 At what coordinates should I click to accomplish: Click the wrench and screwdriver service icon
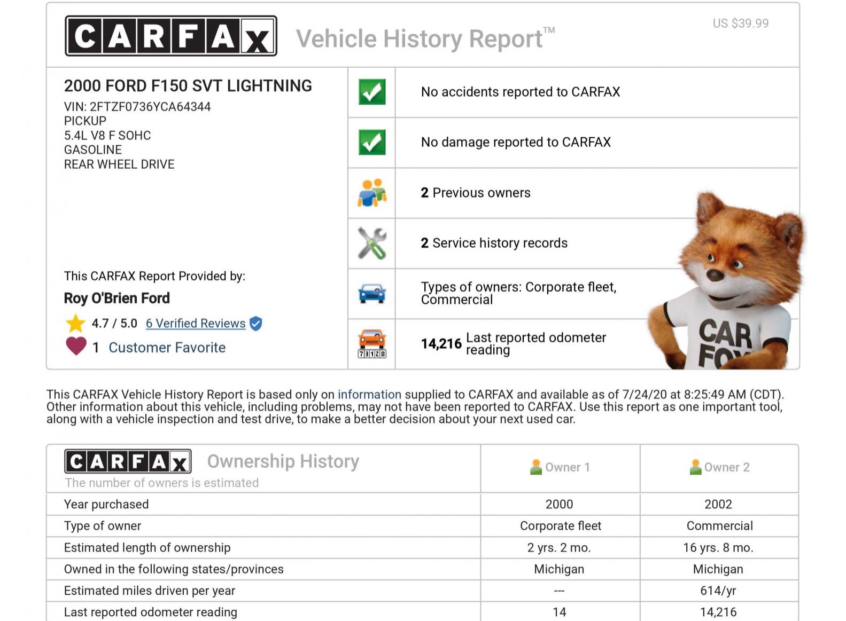(x=372, y=243)
